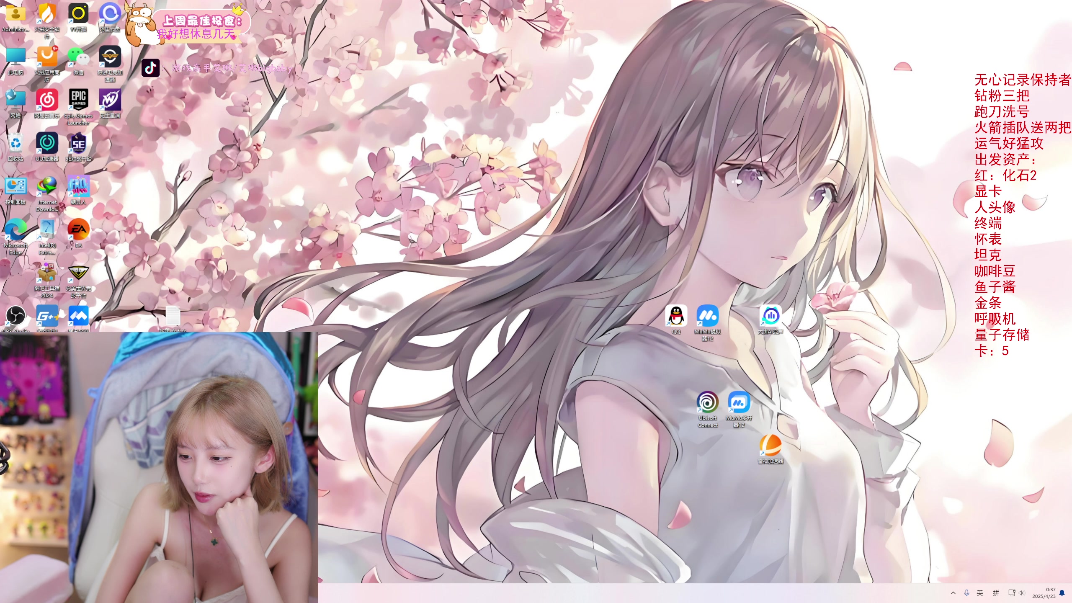The height and width of the screenshot is (603, 1072).
Task: Open 5E对战平台 shortcut
Action: [x=78, y=147]
